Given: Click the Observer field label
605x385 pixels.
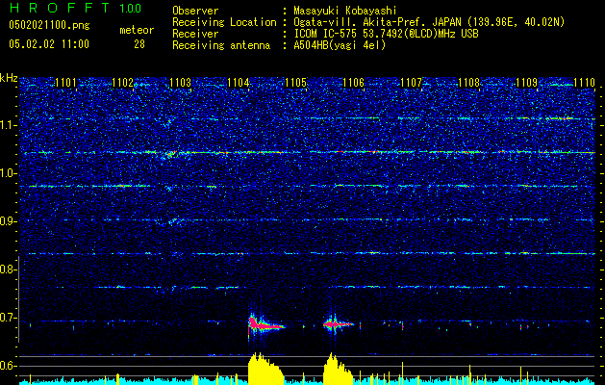Looking at the screenshot, I should pyautogui.click(x=195, y=11).
